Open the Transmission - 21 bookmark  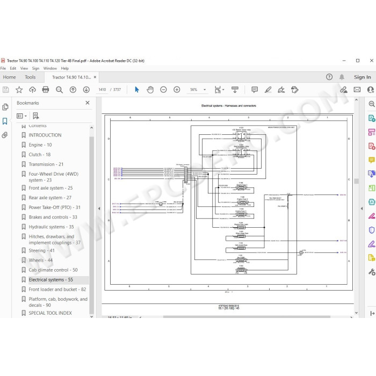46,164
